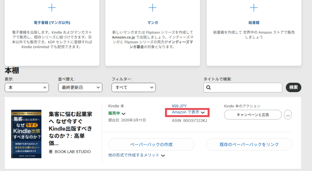Expand the Amazon で表示 dropdown
The height and width of the screenshot is (171, 312).
pos(187,112)
